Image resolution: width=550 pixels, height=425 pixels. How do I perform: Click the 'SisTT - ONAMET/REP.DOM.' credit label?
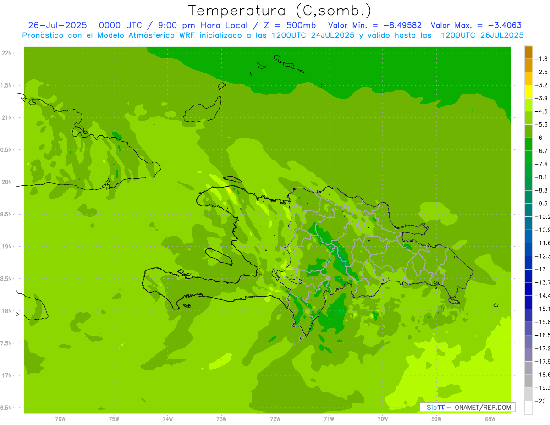click(x=467, y=407)
